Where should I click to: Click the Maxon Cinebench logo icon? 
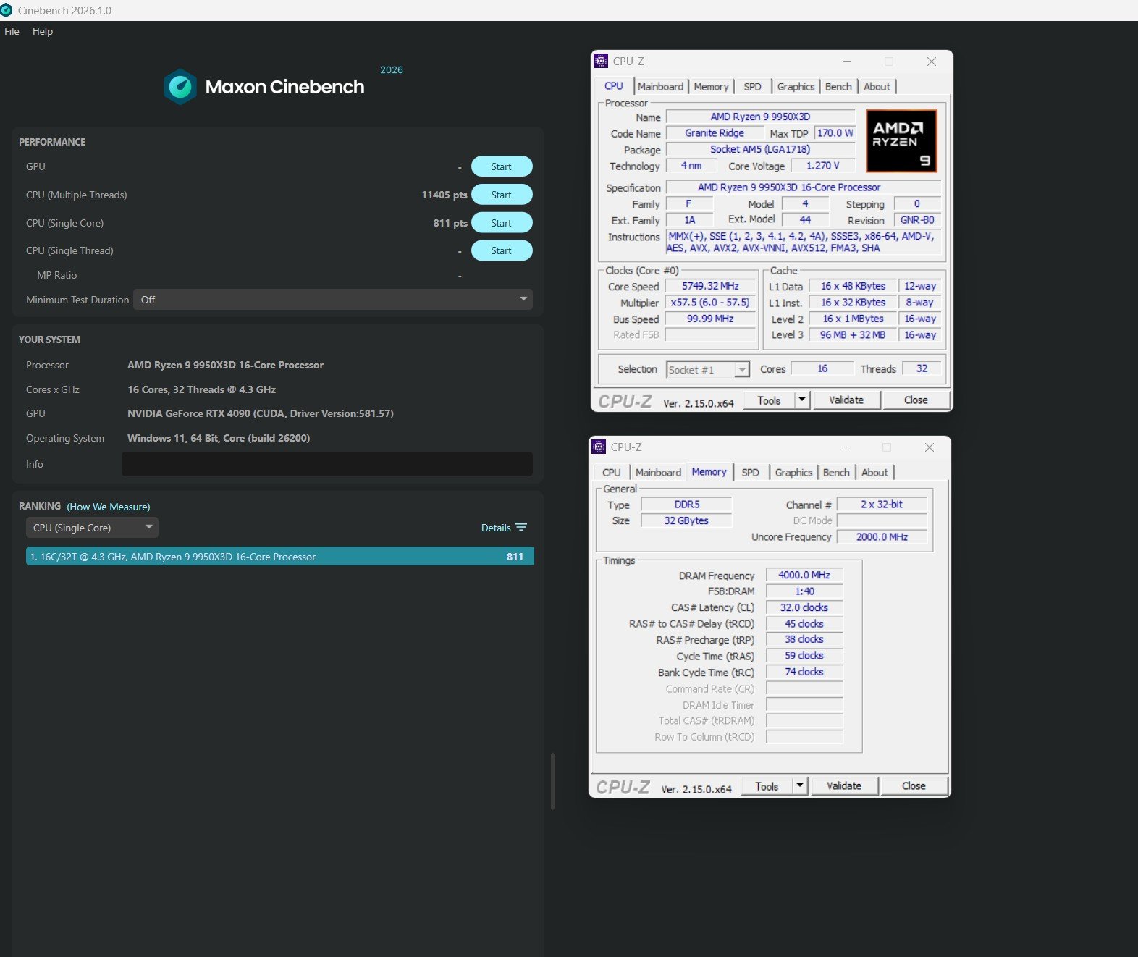tap(180, 87)
